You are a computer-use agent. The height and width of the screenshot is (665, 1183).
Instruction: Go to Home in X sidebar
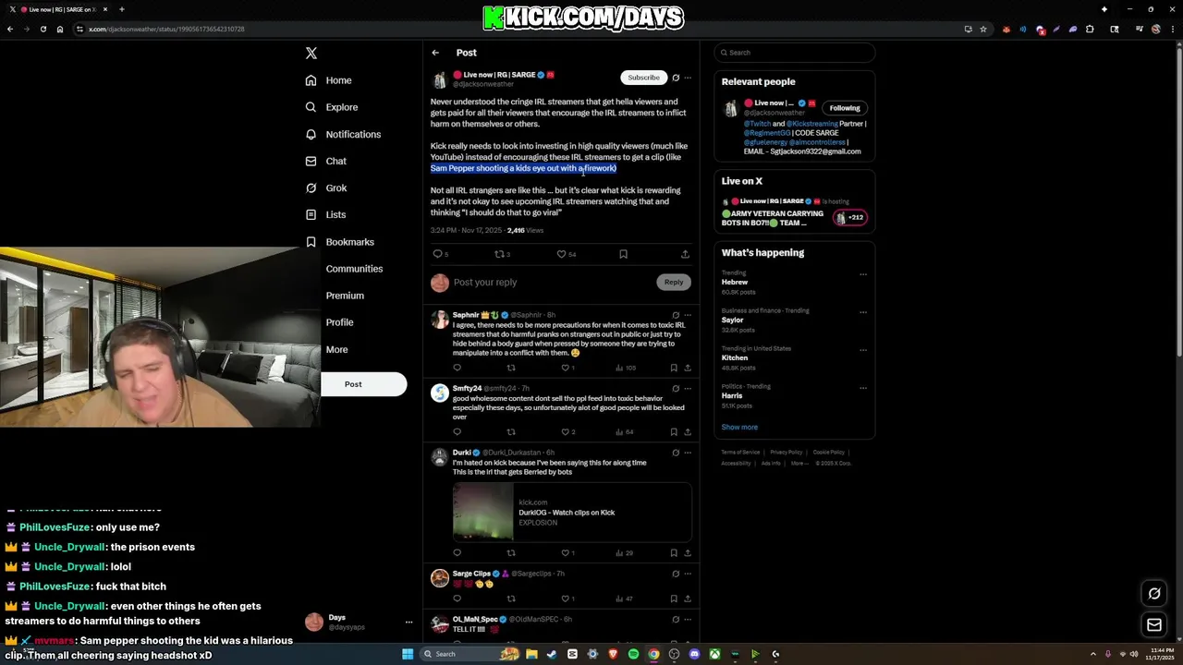coord(328,80)
